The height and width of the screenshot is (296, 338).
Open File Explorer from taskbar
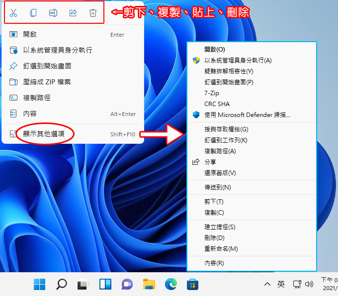(x=149, y=284)
